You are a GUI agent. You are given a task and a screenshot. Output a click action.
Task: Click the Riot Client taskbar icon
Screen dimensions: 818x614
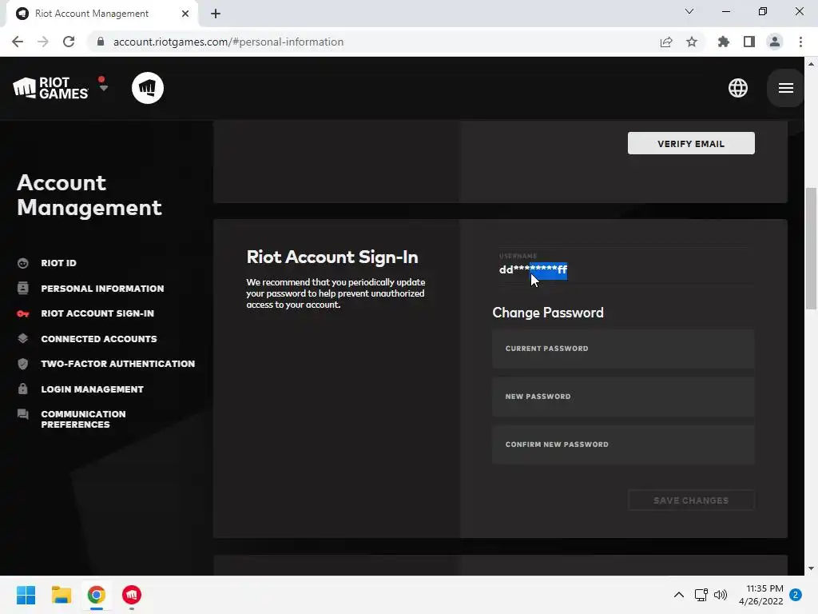(132, 595)
